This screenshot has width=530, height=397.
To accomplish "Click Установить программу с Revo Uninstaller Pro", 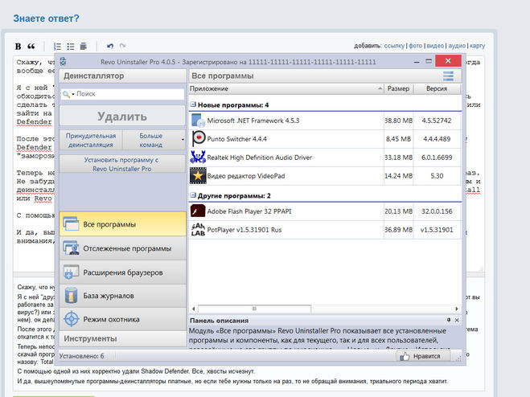I will (121, 164).
